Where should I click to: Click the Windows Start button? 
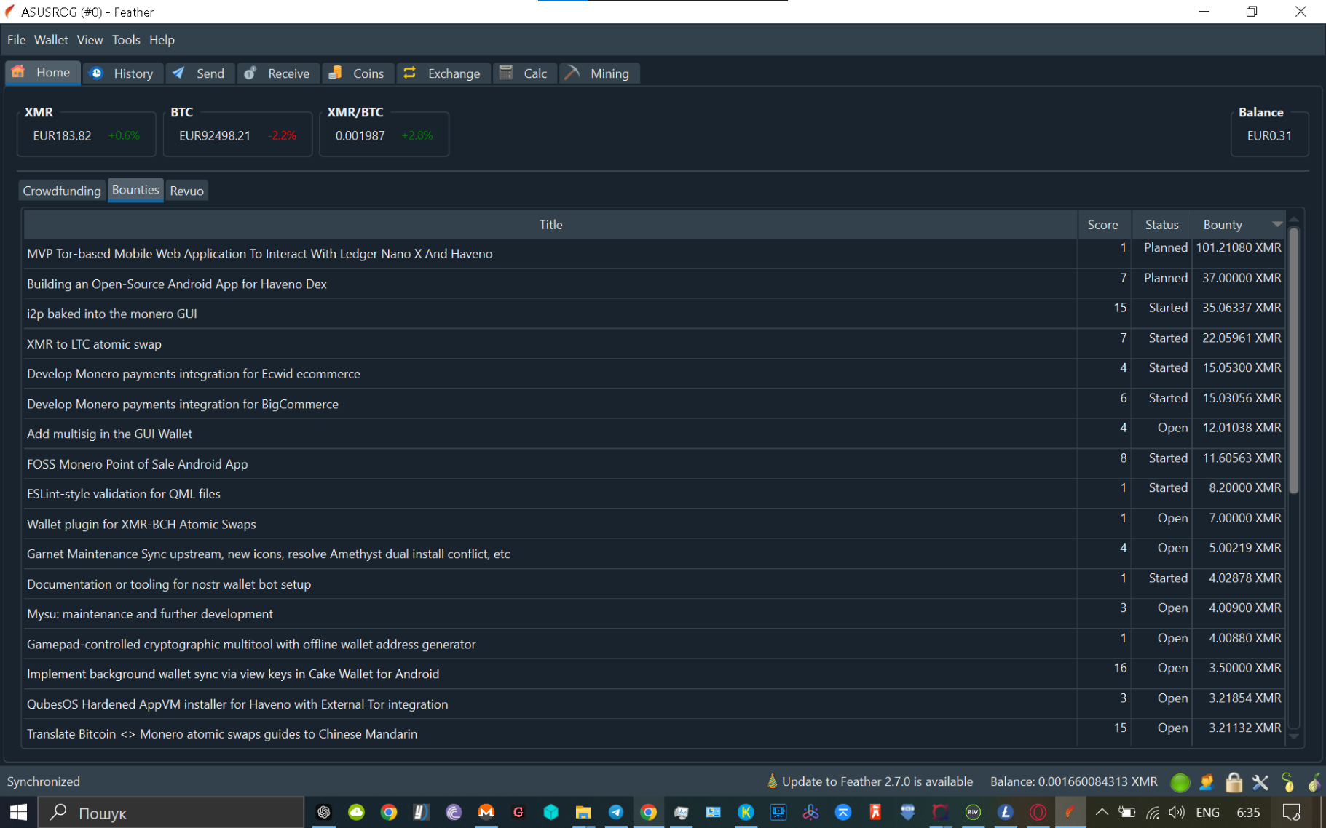coord(18,812)
